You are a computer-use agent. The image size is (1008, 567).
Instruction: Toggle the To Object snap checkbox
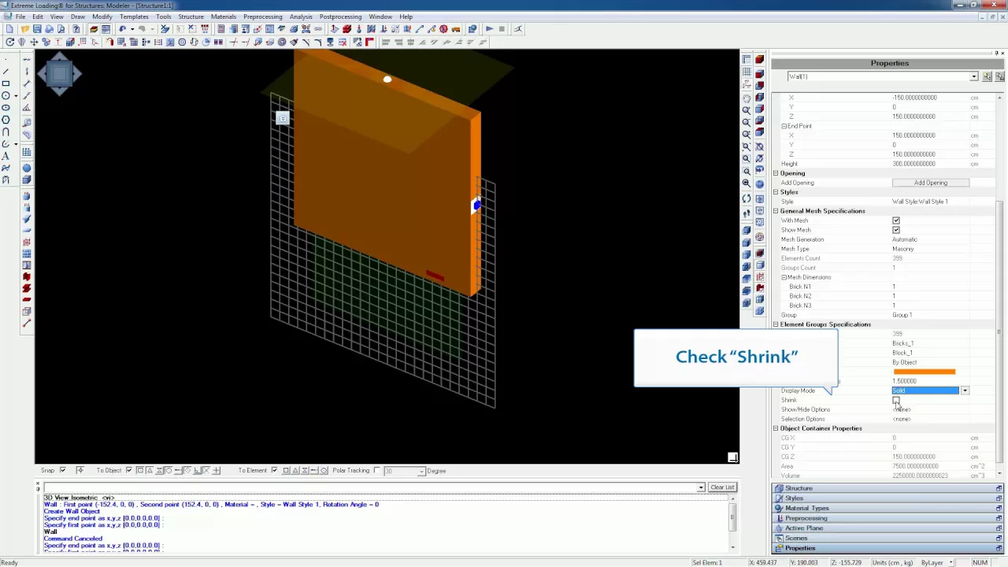(128, 470)
